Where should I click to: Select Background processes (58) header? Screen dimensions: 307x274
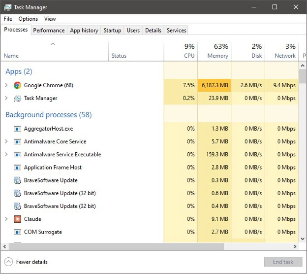tap(49, 115)
